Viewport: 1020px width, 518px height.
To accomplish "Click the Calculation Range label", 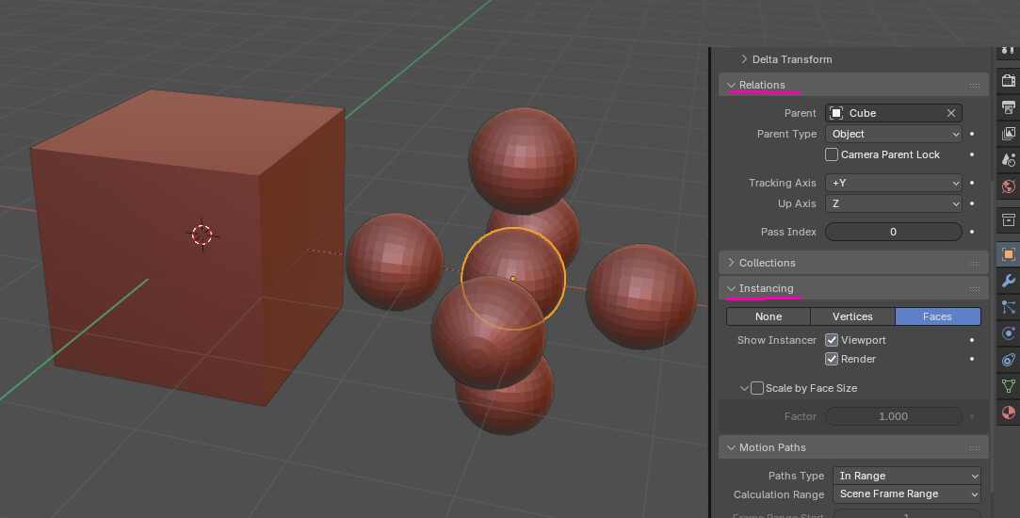I will click(x=779, y=494).
